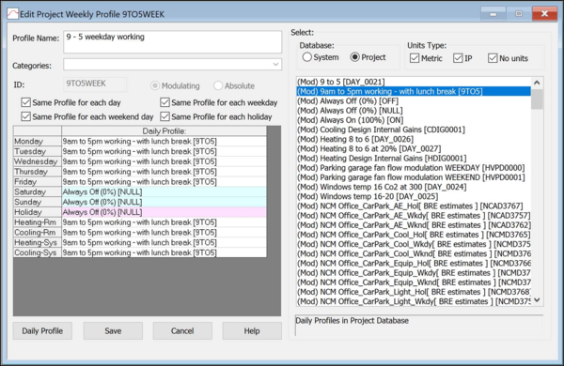This screenshot has width=564, height=366.
Task: Select the Saturday daily profile row
Action: pos(140,191)
